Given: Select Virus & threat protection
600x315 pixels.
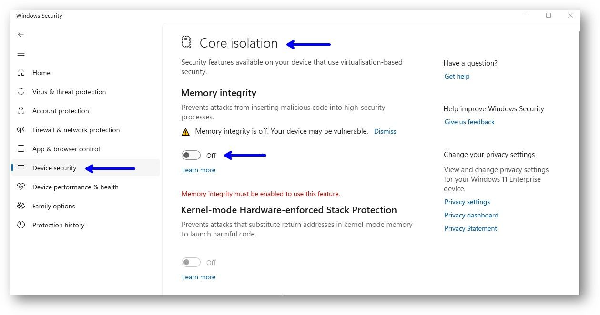Looking at the screenshot, I should point(69,92).
